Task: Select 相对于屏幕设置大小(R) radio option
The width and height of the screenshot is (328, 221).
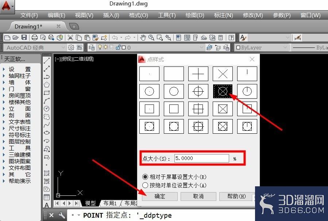Action: tap(174, 177)
